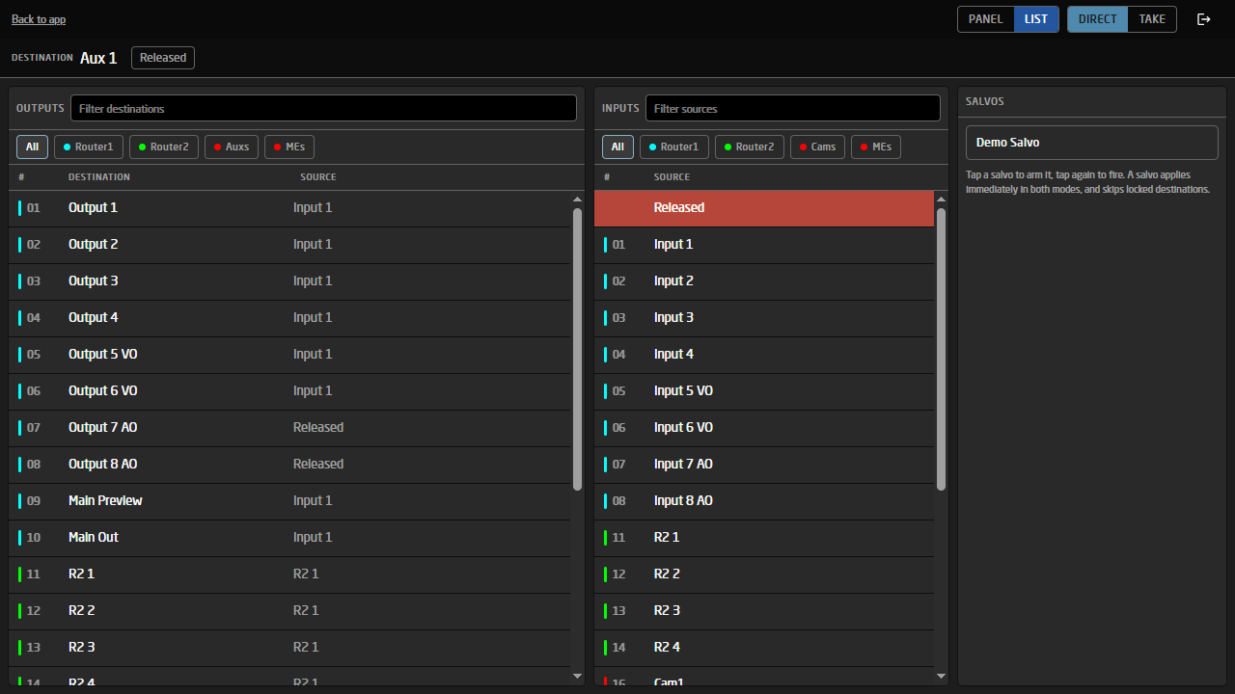Filter outputs by Auxs category chip
The width and height of the screenshot is (1235, 694).
232,147
